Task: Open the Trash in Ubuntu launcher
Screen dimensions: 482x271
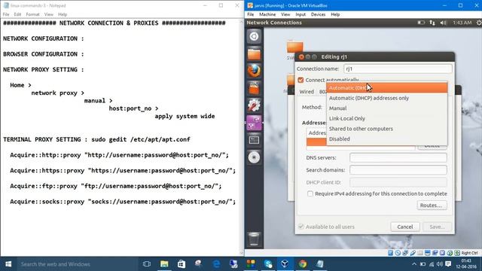Action: [254, 239]
